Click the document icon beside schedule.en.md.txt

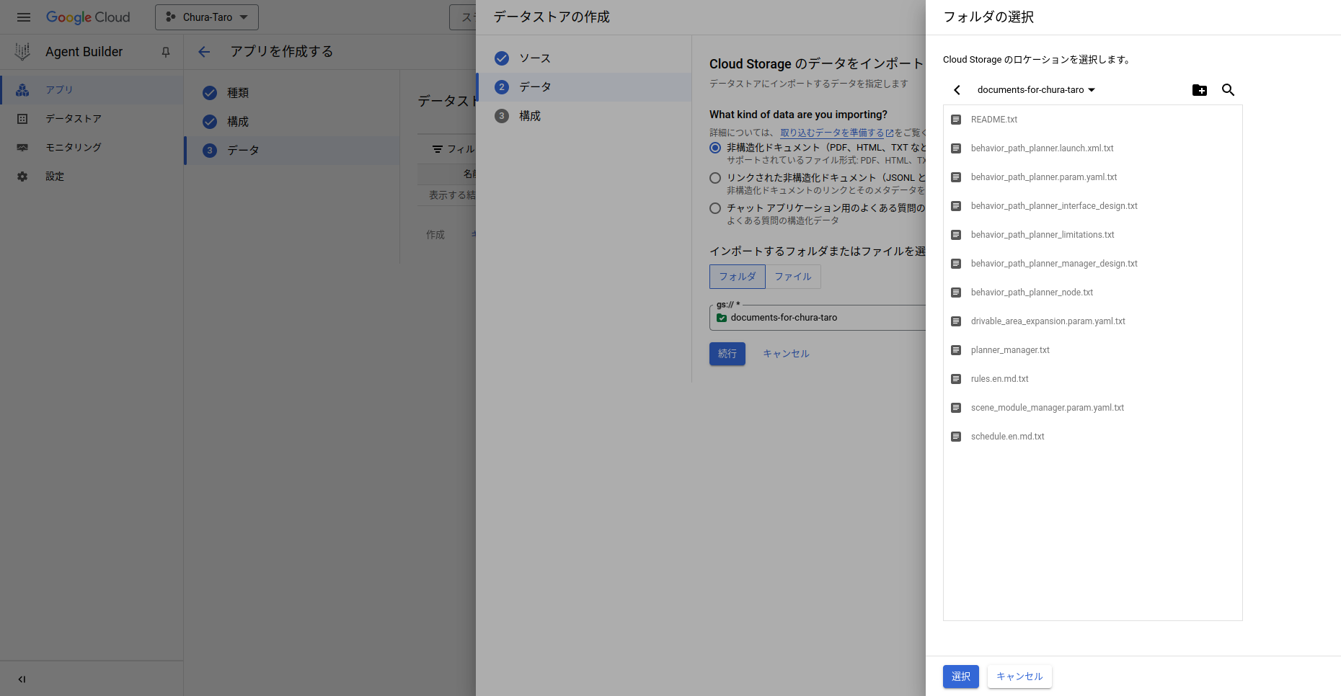(x=956, y=437)
